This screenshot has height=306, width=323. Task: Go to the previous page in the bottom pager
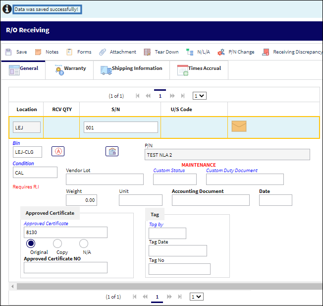point(145,297)
